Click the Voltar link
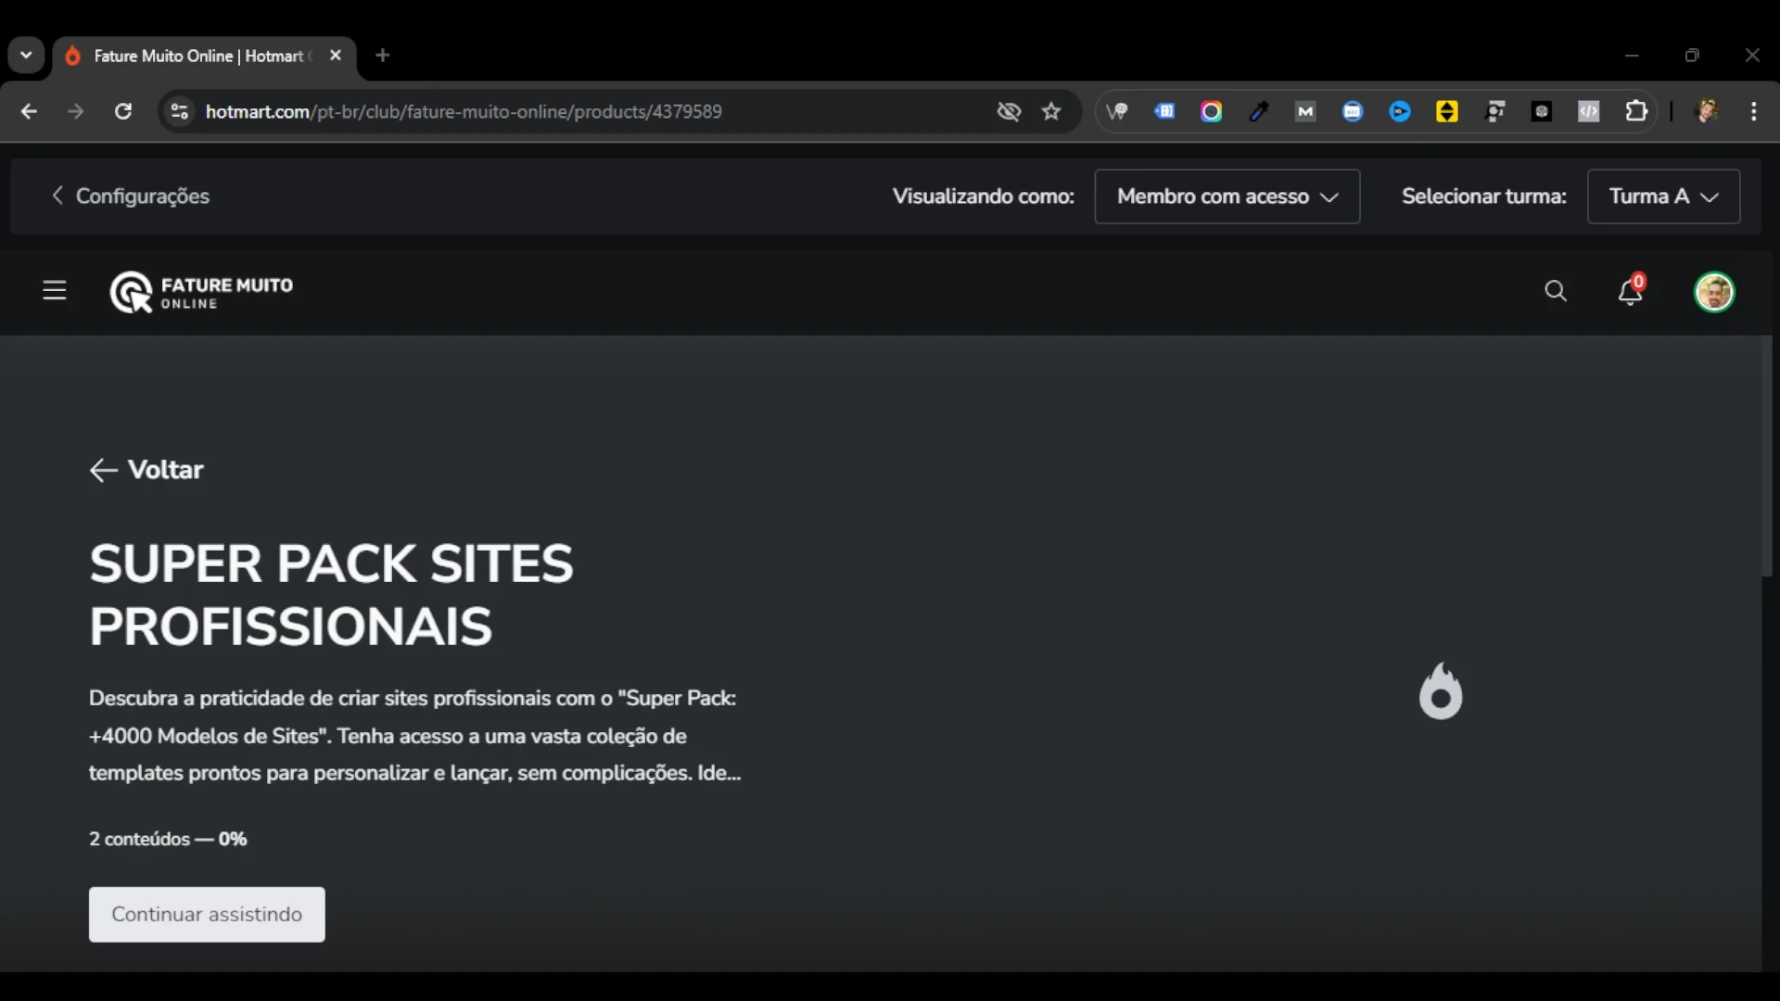1780x1001 pixels. point(146,470)
